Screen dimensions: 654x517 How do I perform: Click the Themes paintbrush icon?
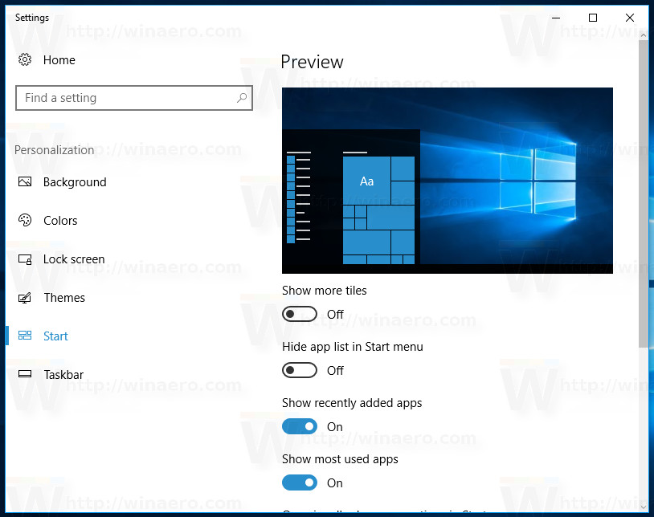point(24,297)
